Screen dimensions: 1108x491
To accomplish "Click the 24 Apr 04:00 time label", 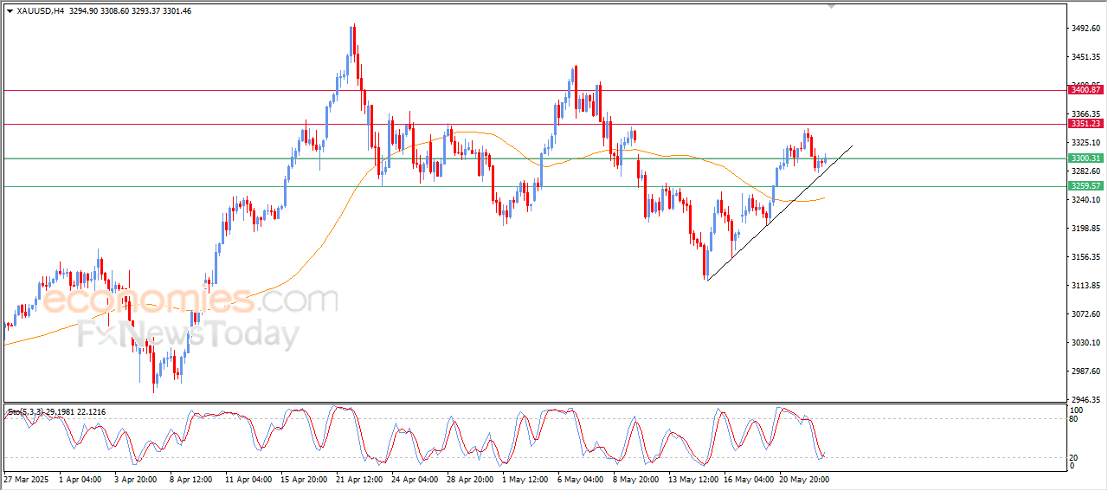I will pyautogui.click(x=414, y=479).
